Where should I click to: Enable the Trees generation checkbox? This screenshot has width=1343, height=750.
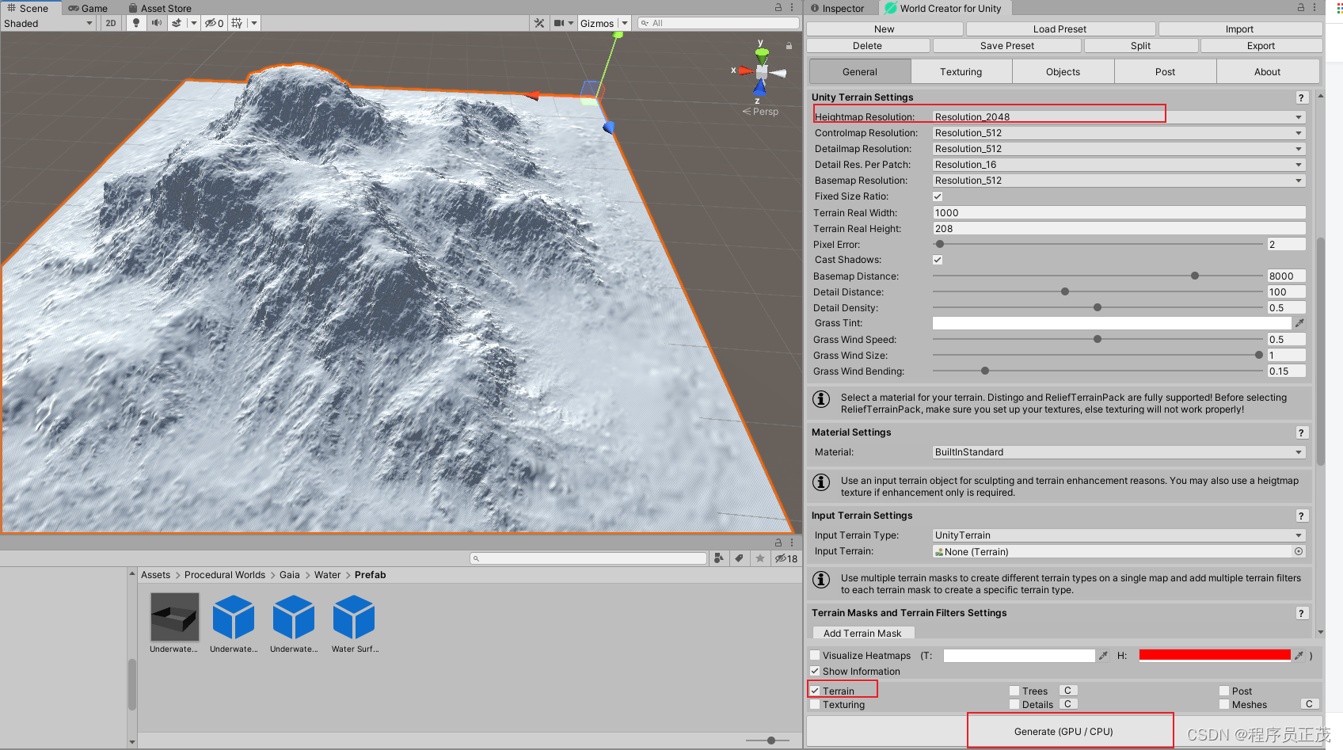coord(1014,690)
